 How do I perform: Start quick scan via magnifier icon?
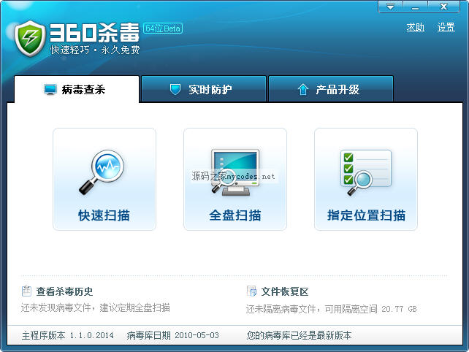pyautogui.click(x=102, y=172)
